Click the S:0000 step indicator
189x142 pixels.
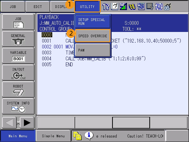pyautogui.click(x=132, y=23)
